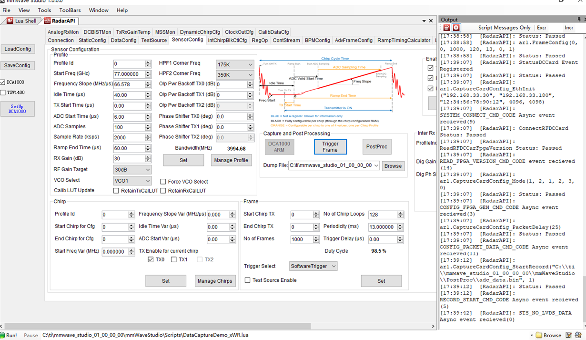The image size is (586, 340).
Task: Check TX1 enable for current chirp
Action: pyautogui.click(x=174, y=260)
